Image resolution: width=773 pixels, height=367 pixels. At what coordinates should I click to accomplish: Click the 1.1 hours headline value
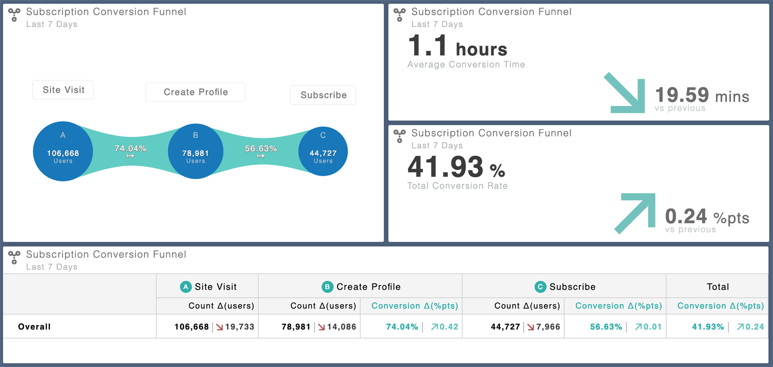click(x=457, y=46)
